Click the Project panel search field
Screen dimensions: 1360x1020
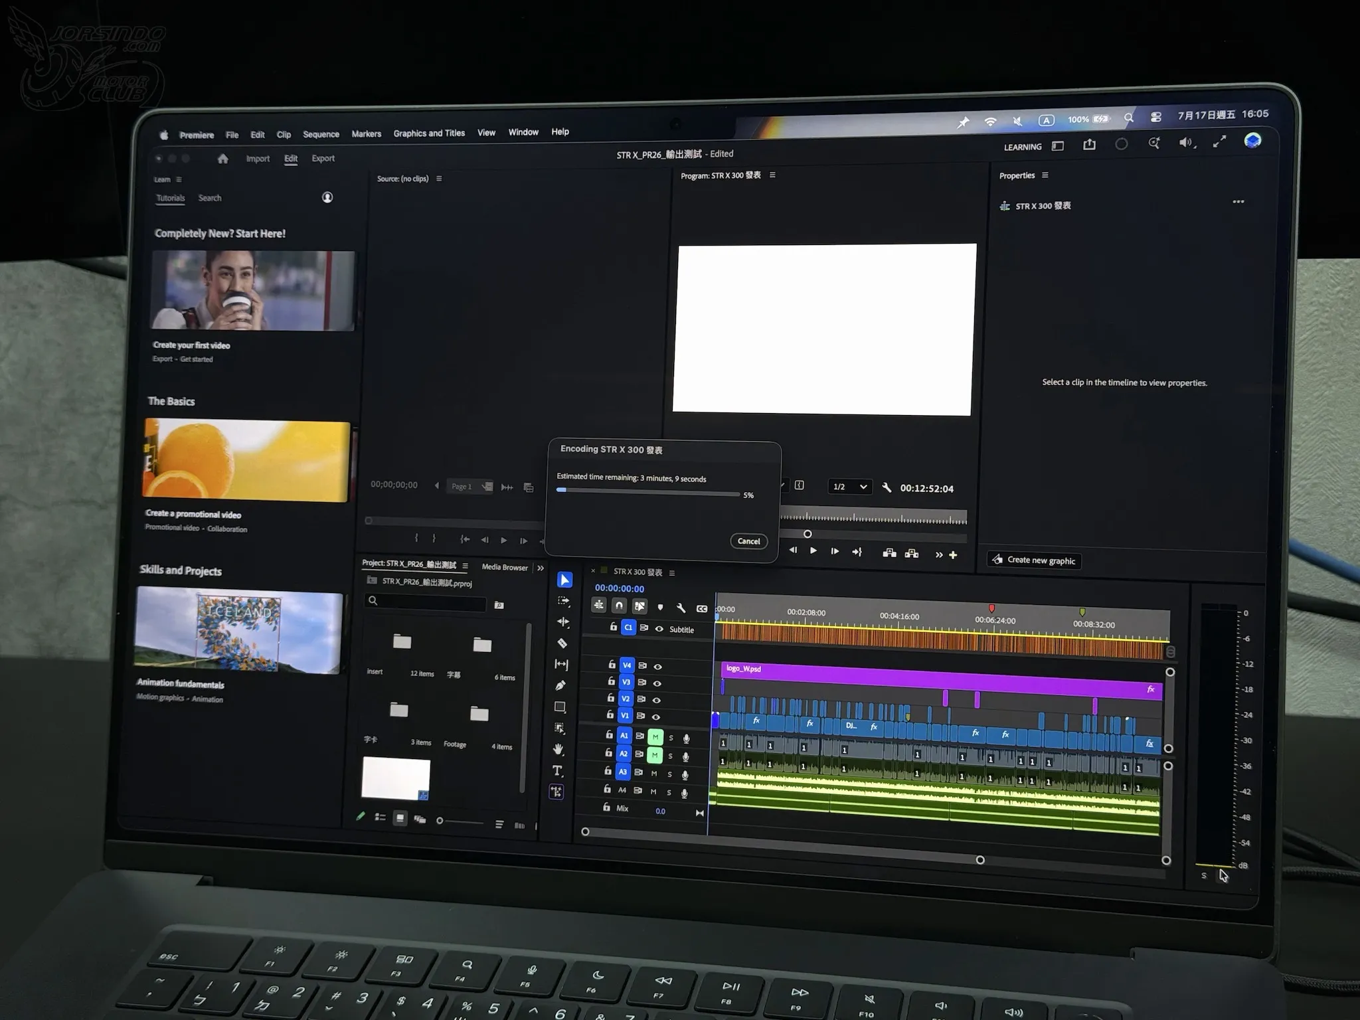pos(426,602)
